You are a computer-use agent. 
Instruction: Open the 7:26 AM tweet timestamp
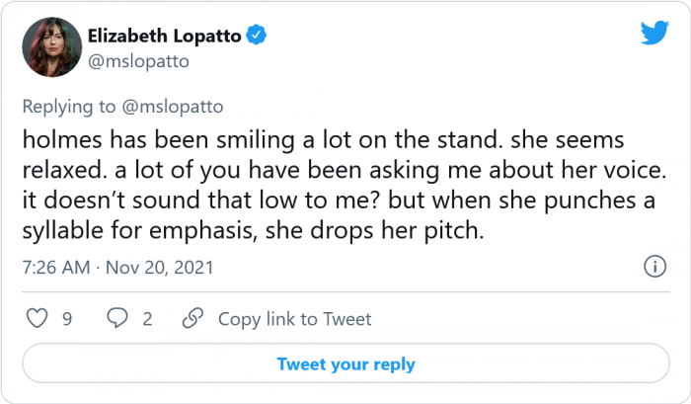pyautogui.click(x=53, y=268)
